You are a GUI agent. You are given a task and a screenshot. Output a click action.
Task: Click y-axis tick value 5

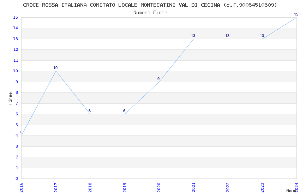(17, 125)
